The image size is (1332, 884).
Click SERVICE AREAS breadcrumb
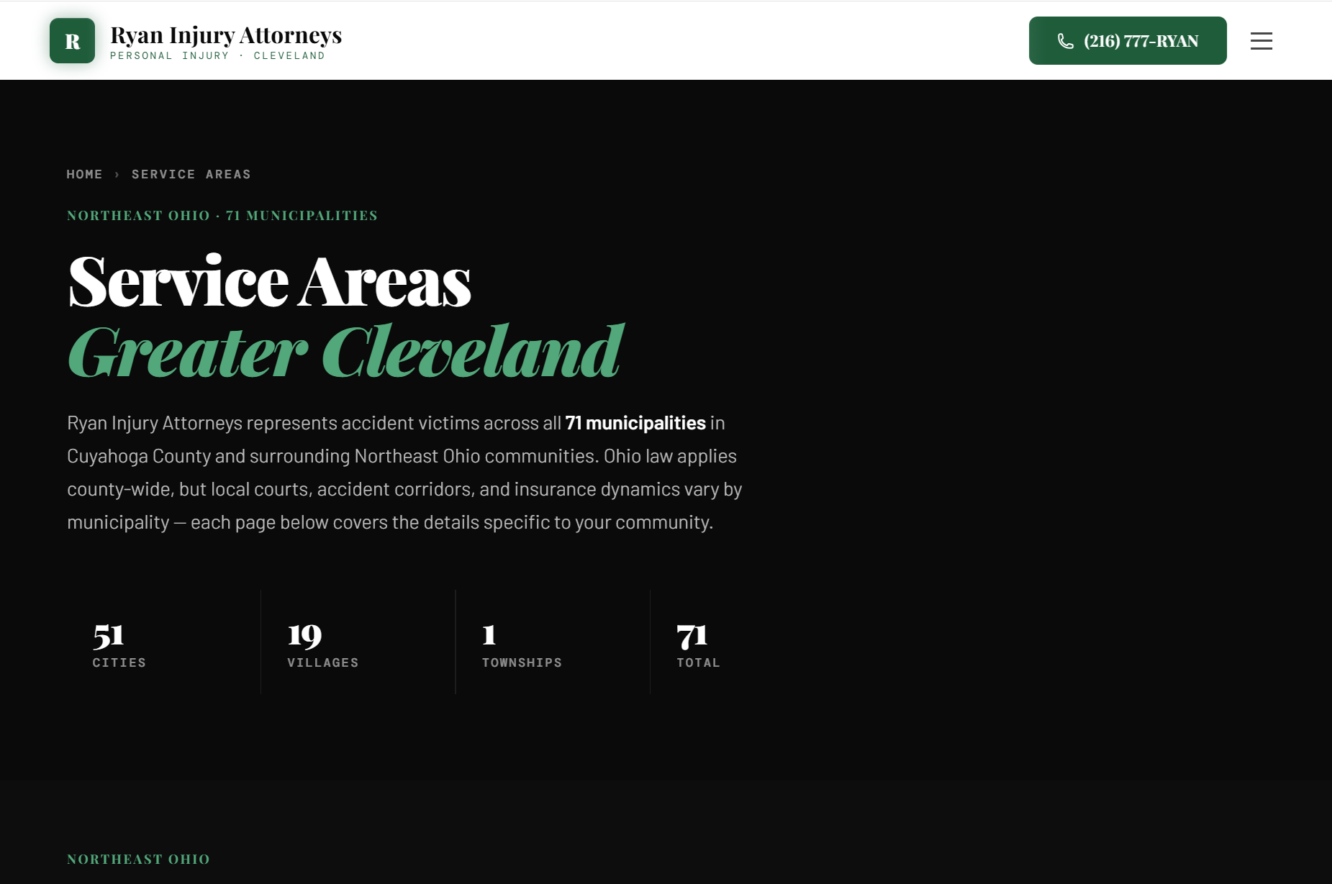coord(191,174)
